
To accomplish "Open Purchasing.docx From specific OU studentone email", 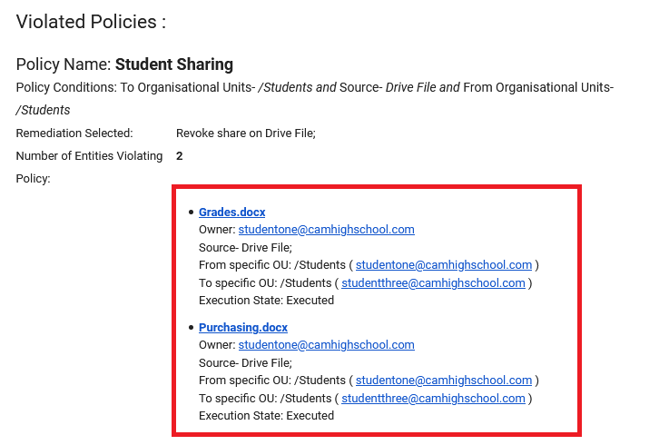I will [443, 381].
